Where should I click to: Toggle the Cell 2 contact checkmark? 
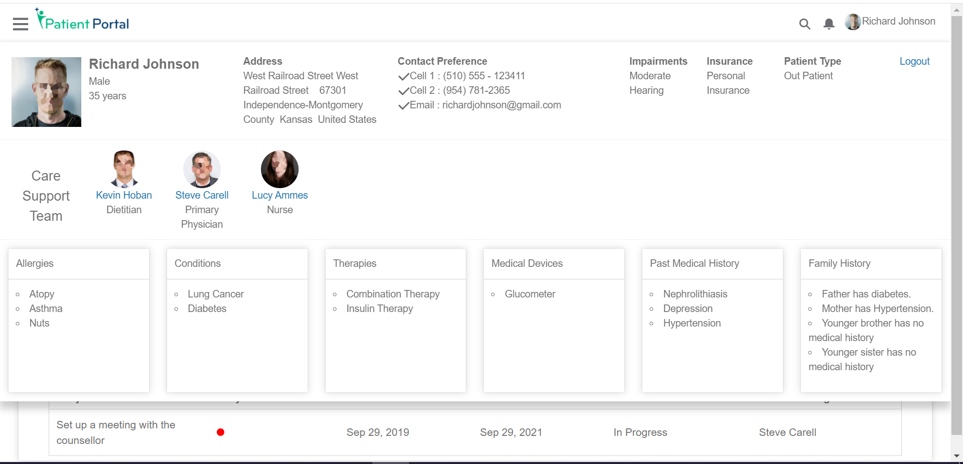click(x=403, y=91)
